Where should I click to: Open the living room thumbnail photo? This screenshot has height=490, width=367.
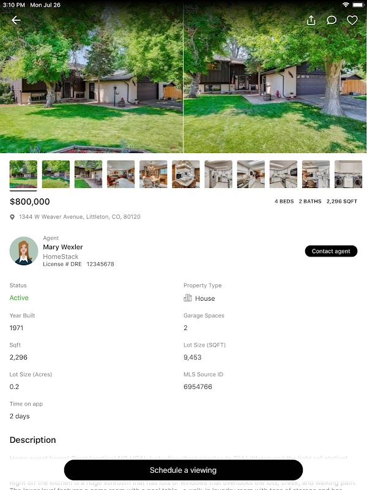pos(120,174)
